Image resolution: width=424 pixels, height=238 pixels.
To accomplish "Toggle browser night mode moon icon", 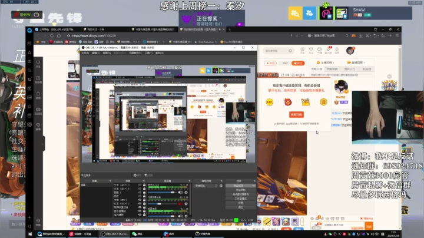I will pos(383,35).
